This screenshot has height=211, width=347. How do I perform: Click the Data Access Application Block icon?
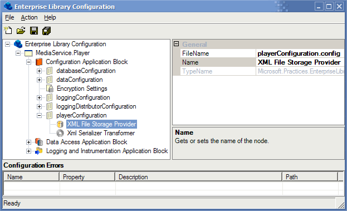click(x=39, y=142)
